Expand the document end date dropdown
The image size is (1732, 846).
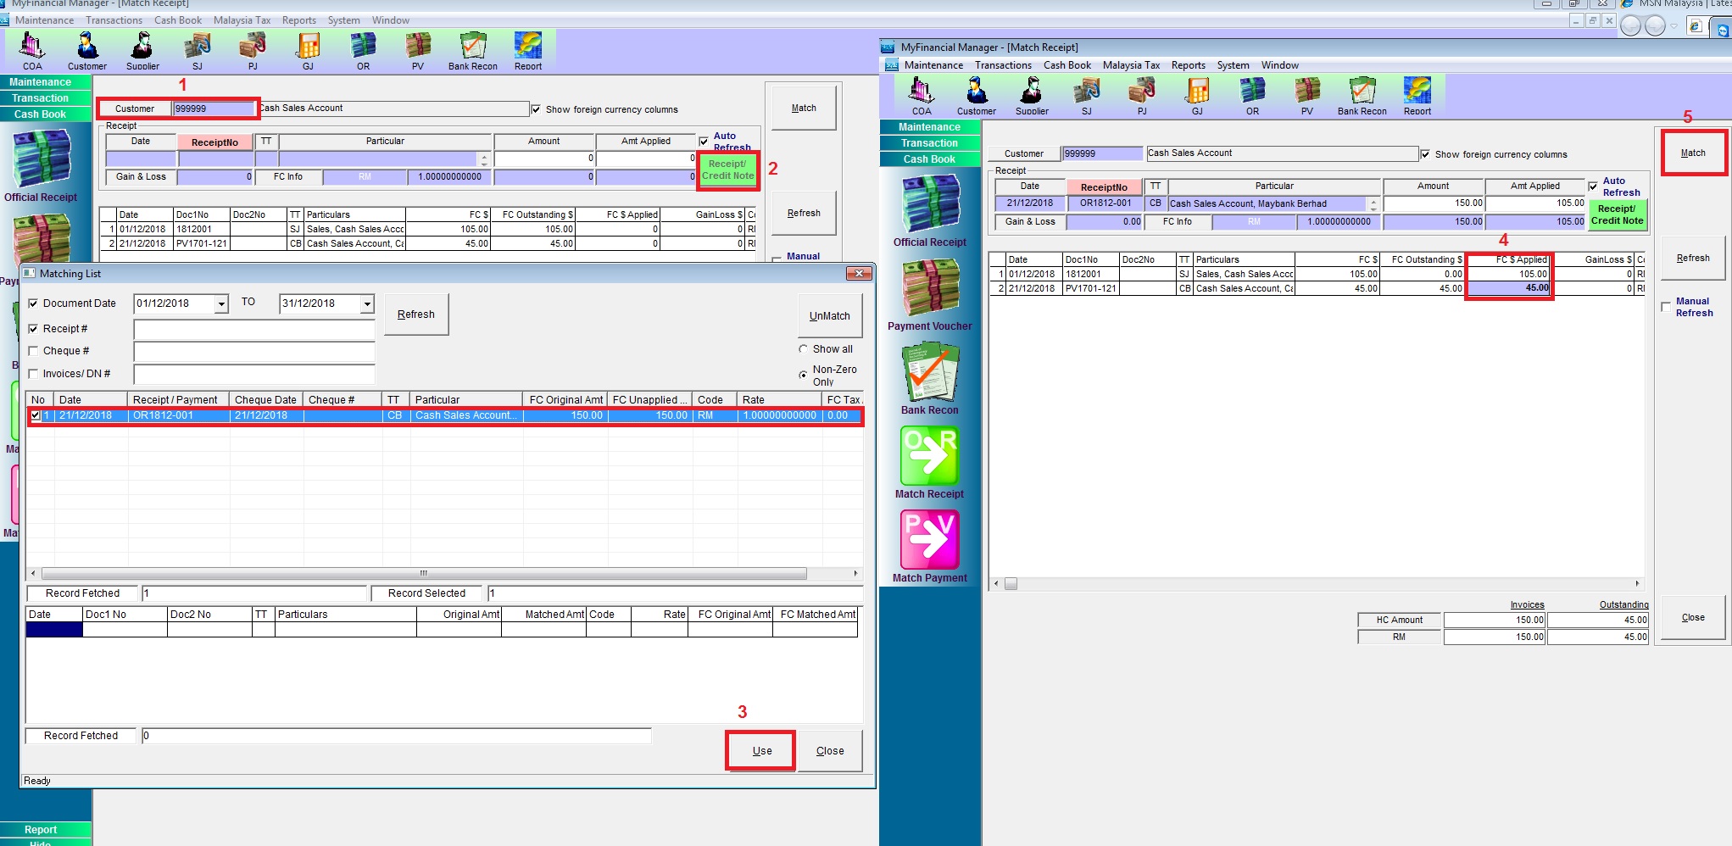point(367,303)
